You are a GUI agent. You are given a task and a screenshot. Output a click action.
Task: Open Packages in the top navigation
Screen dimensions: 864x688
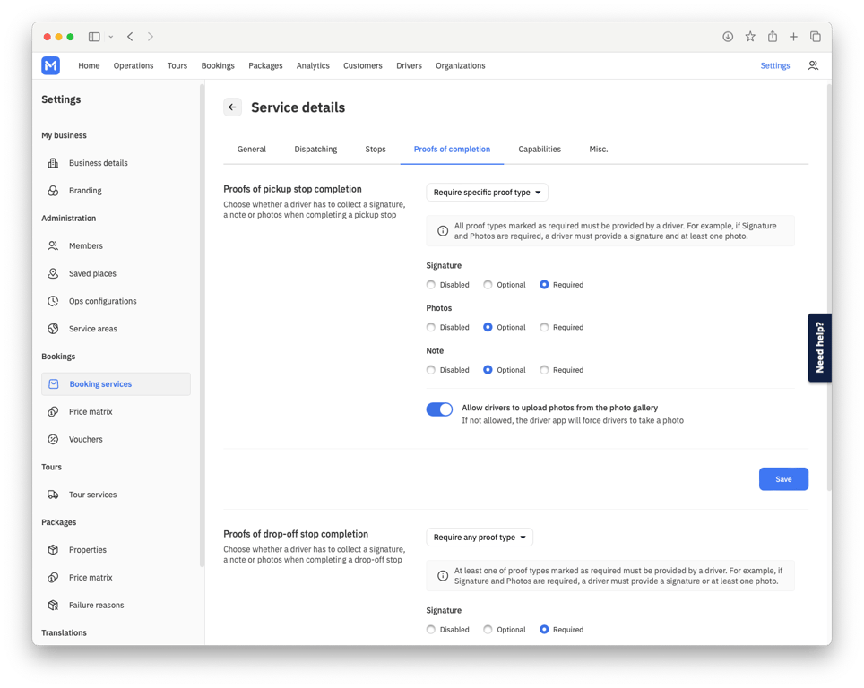265,65
